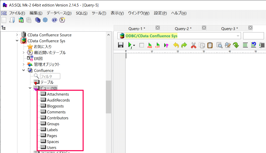The image size is (266, 153).
Task: Click the blank new document toolbar icon
Action: pos(4,20)
